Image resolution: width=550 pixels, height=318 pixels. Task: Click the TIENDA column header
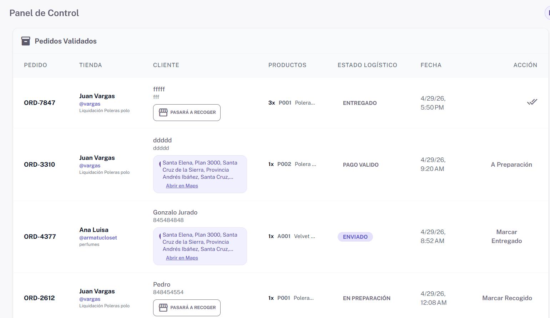click(91, 65)
